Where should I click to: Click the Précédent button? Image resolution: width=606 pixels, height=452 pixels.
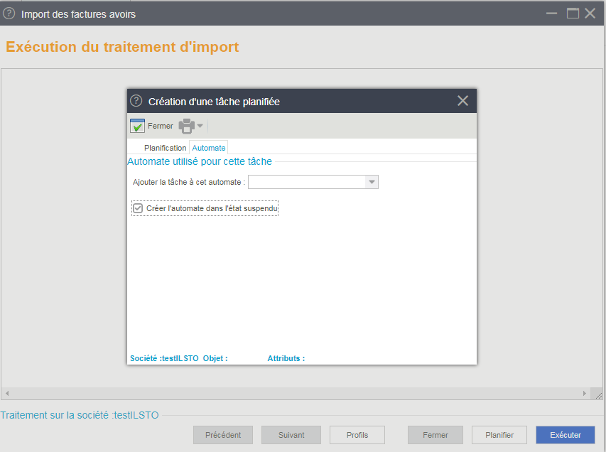coord(223,435)
